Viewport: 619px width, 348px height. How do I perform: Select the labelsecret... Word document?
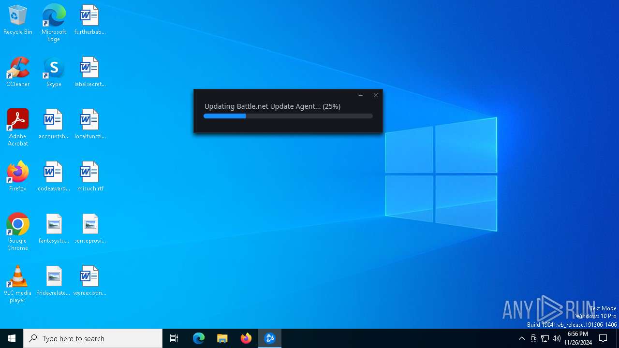tap(90, 72)
